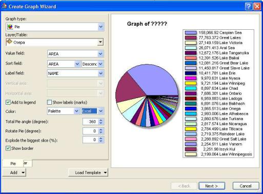Click the Lake Nyasa magenta legend swatch
Image resolution: width=263 pixels, height=194 pixels.
(191, 79)
